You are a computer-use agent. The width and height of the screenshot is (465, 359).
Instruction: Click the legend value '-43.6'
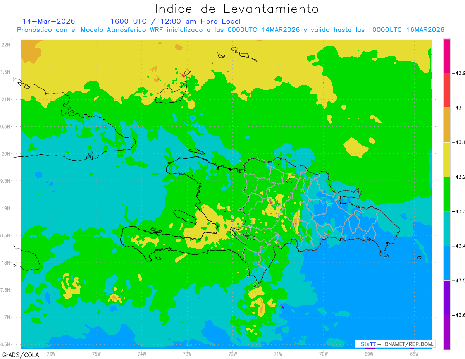coord(458,315)
